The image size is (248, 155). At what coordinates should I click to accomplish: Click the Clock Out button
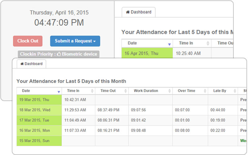click(x=28, y=41)
